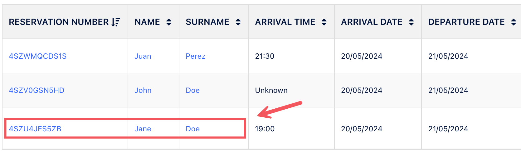Select the name John link

pos(143,90)
